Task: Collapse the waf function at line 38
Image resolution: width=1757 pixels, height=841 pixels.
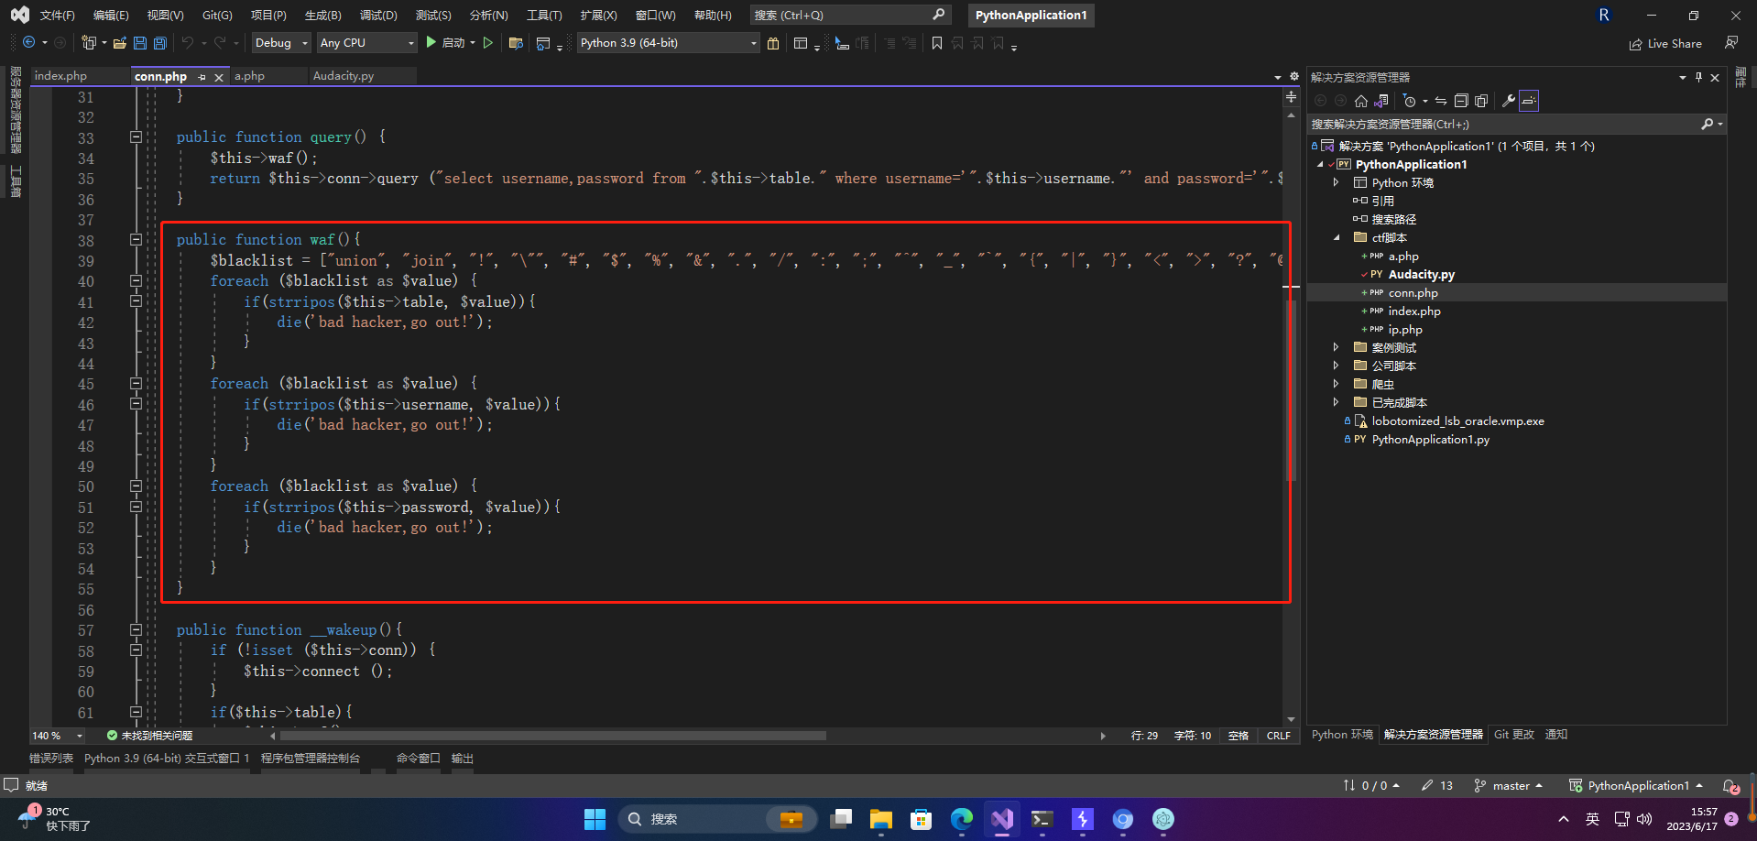Action: pos(136,239)
